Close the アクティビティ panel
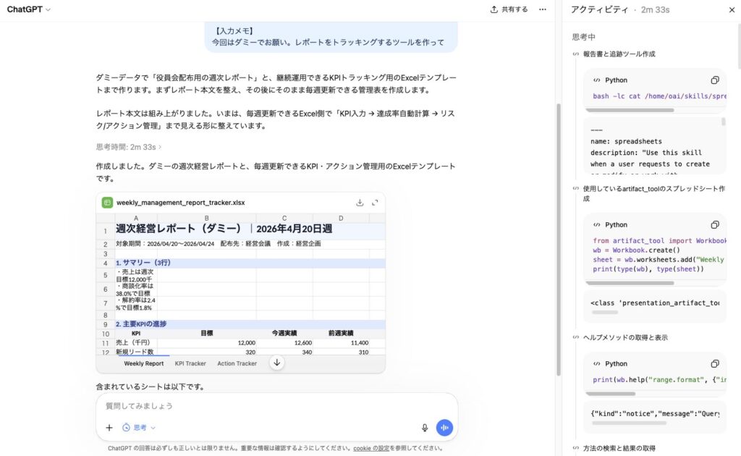741x456 pixels. [x=731, y=10]
